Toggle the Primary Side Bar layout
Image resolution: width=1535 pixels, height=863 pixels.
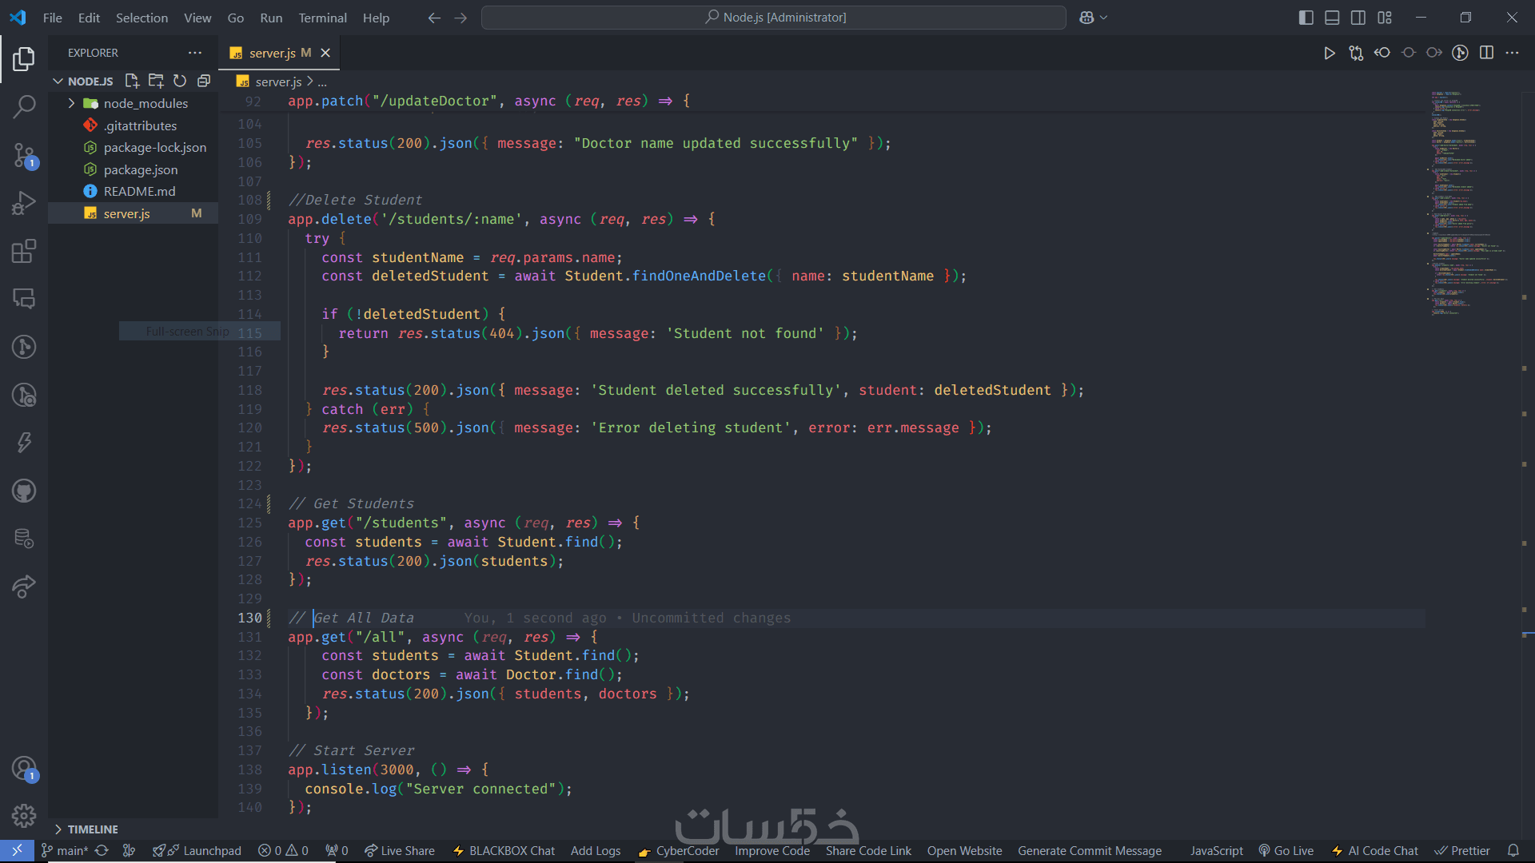[x=1306, y=18]
